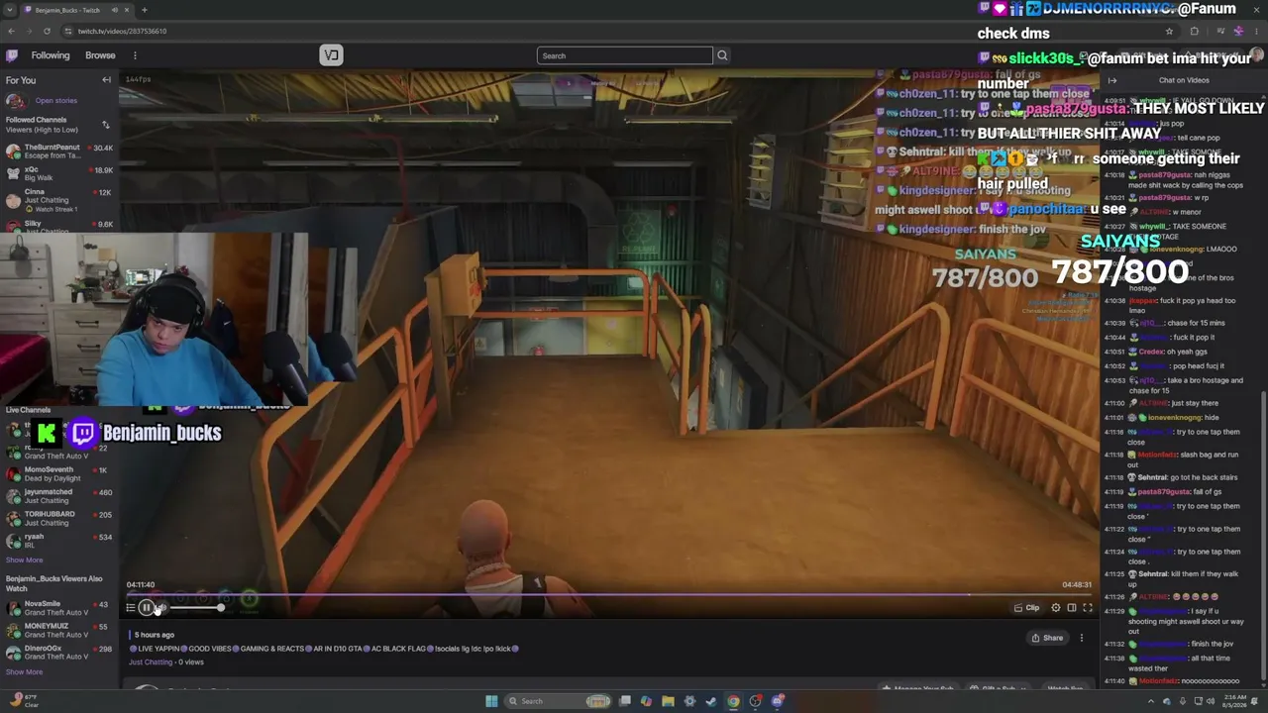Show more live channels
Image resolution: width=1268 pixels, height=713 pixels.
click(25, 560)
